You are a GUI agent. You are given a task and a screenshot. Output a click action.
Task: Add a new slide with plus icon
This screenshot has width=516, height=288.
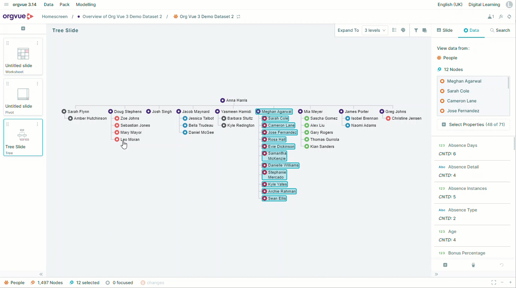coord(23,29)
